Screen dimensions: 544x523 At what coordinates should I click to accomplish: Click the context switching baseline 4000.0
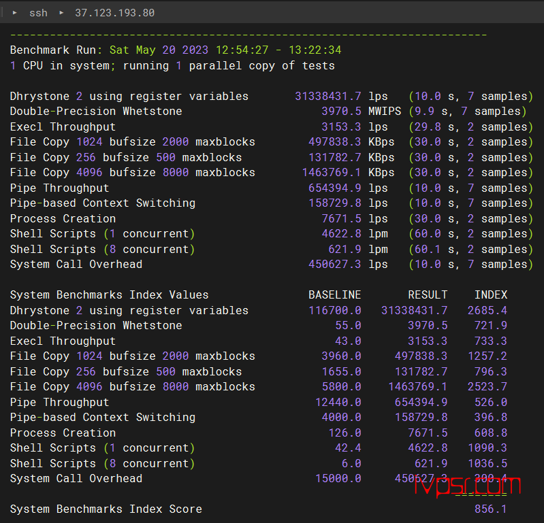tap(341, 418)
